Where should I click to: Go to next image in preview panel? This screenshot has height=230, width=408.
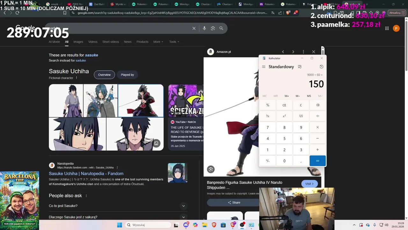coord(293,52)
